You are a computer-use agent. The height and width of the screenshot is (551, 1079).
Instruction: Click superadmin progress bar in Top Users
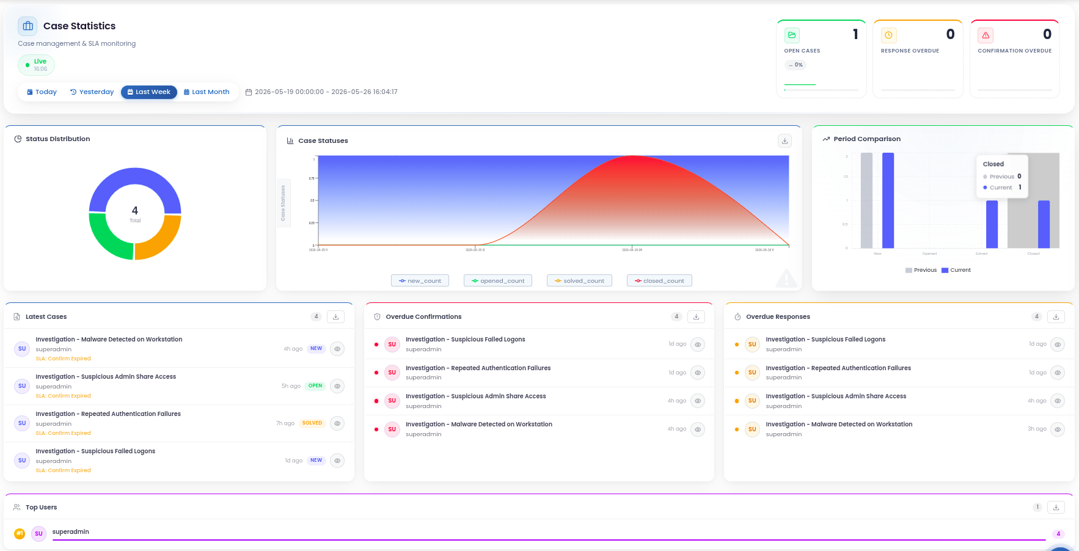[549, 540]
